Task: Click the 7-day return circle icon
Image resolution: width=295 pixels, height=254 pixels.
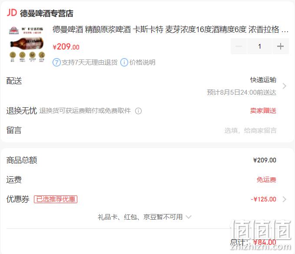Action: click(56, 62)
